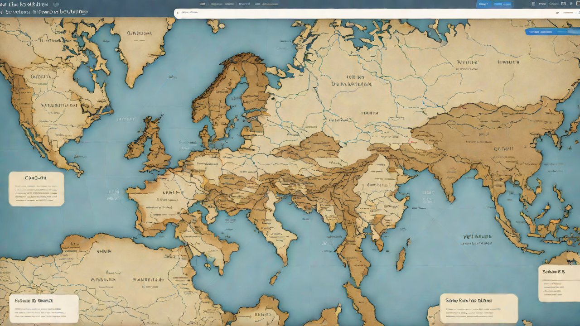Click the first blue tab in top bar
Viewport: 580px width, 326px height.
[484, 4]
